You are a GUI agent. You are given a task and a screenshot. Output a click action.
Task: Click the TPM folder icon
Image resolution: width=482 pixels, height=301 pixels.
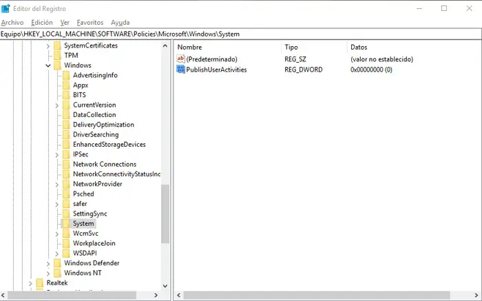pos(57,55)
